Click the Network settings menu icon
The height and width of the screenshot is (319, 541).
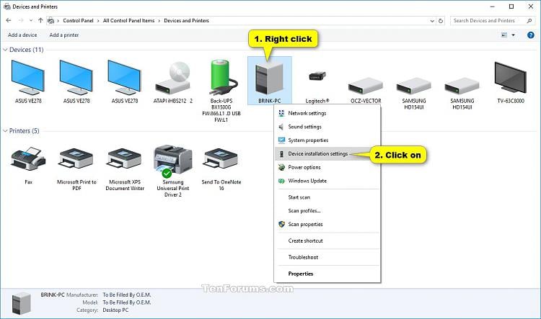point(281,113)
